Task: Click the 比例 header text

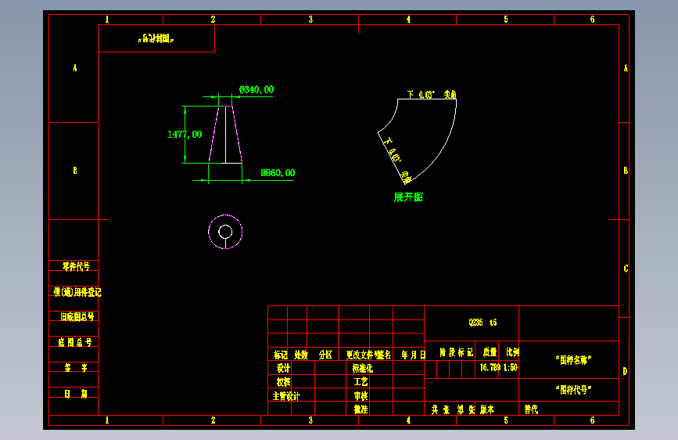Action: point(513,352)
